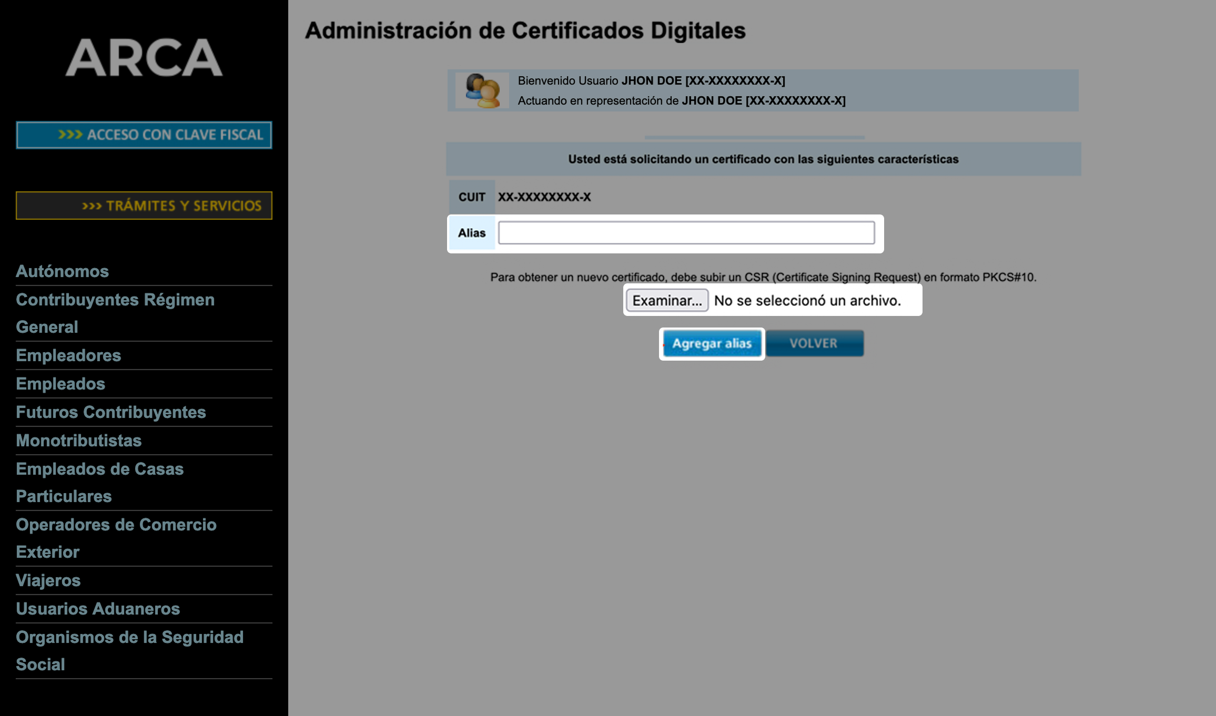Viewport: 1216px width, 716px height.
Task: Open Monotributistas sidebar link
Action: pos(78,441)
